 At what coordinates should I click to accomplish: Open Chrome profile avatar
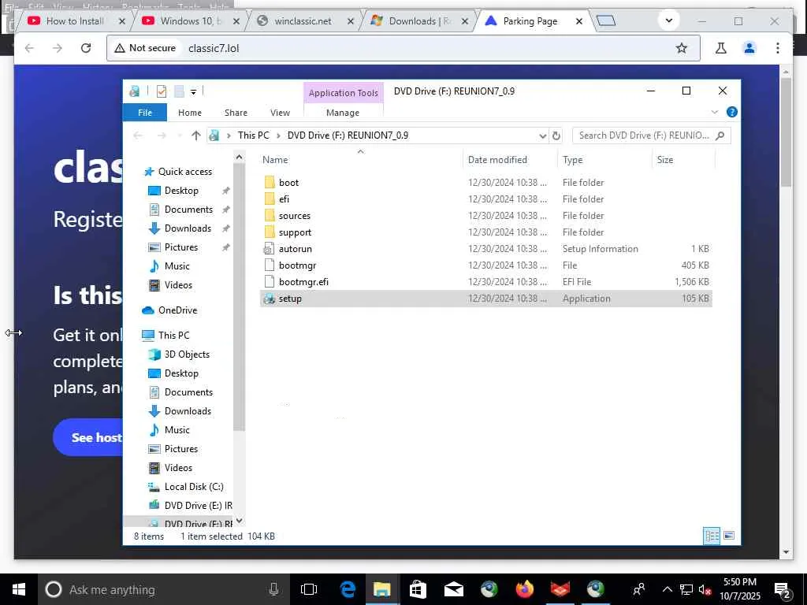[749, 48]
